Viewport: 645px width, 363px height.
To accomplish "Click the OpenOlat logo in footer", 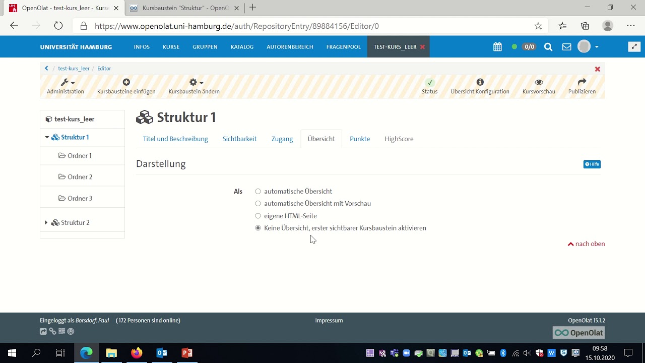I will tap(578, 333).
